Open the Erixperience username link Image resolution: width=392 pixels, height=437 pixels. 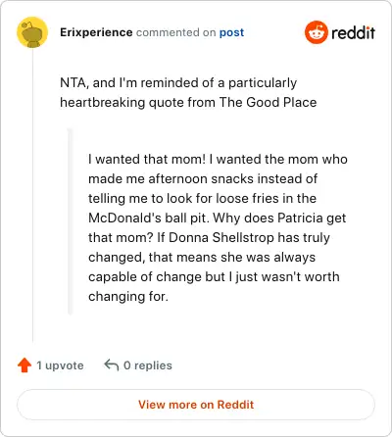coord(96,32)
